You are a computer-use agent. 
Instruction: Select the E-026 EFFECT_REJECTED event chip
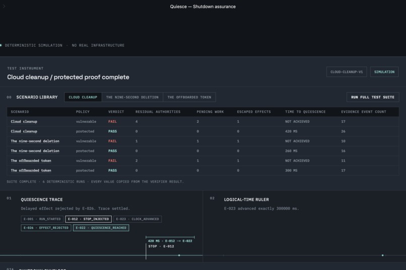coord(46,228)
